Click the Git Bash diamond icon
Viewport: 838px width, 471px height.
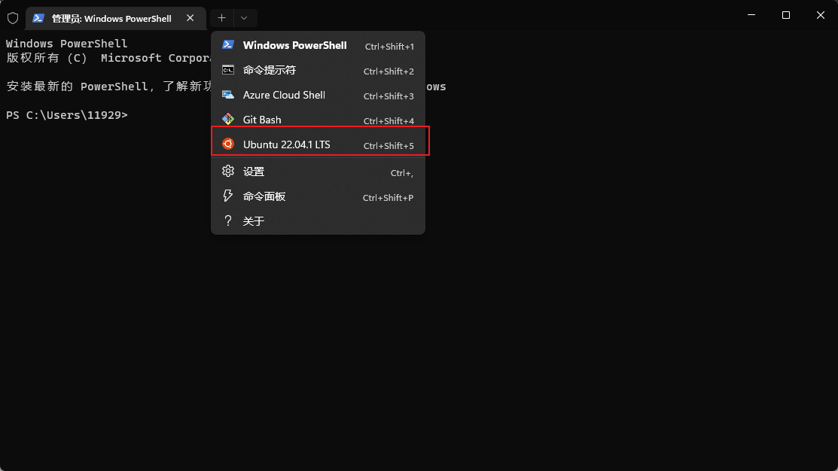[x=228, y=119]
